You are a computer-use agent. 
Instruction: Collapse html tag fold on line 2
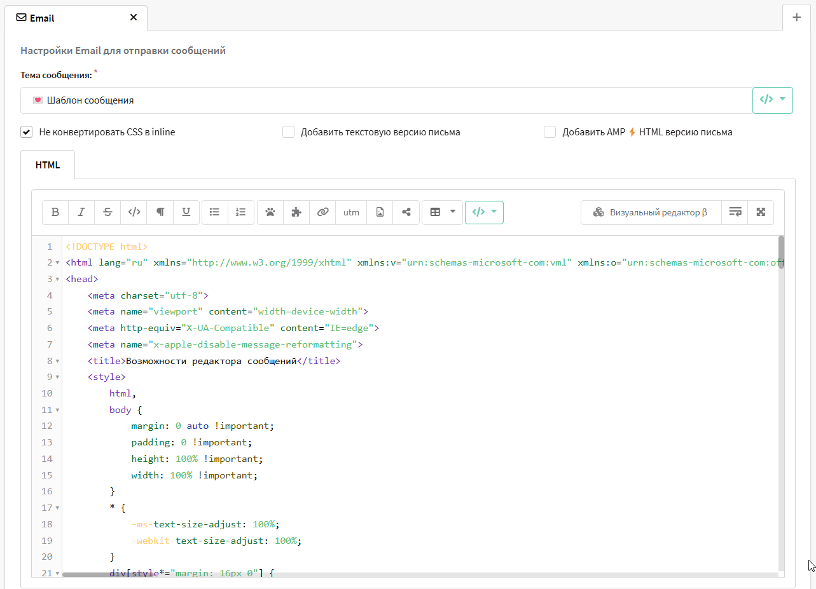pyautogui.click(x=57, y=262)
